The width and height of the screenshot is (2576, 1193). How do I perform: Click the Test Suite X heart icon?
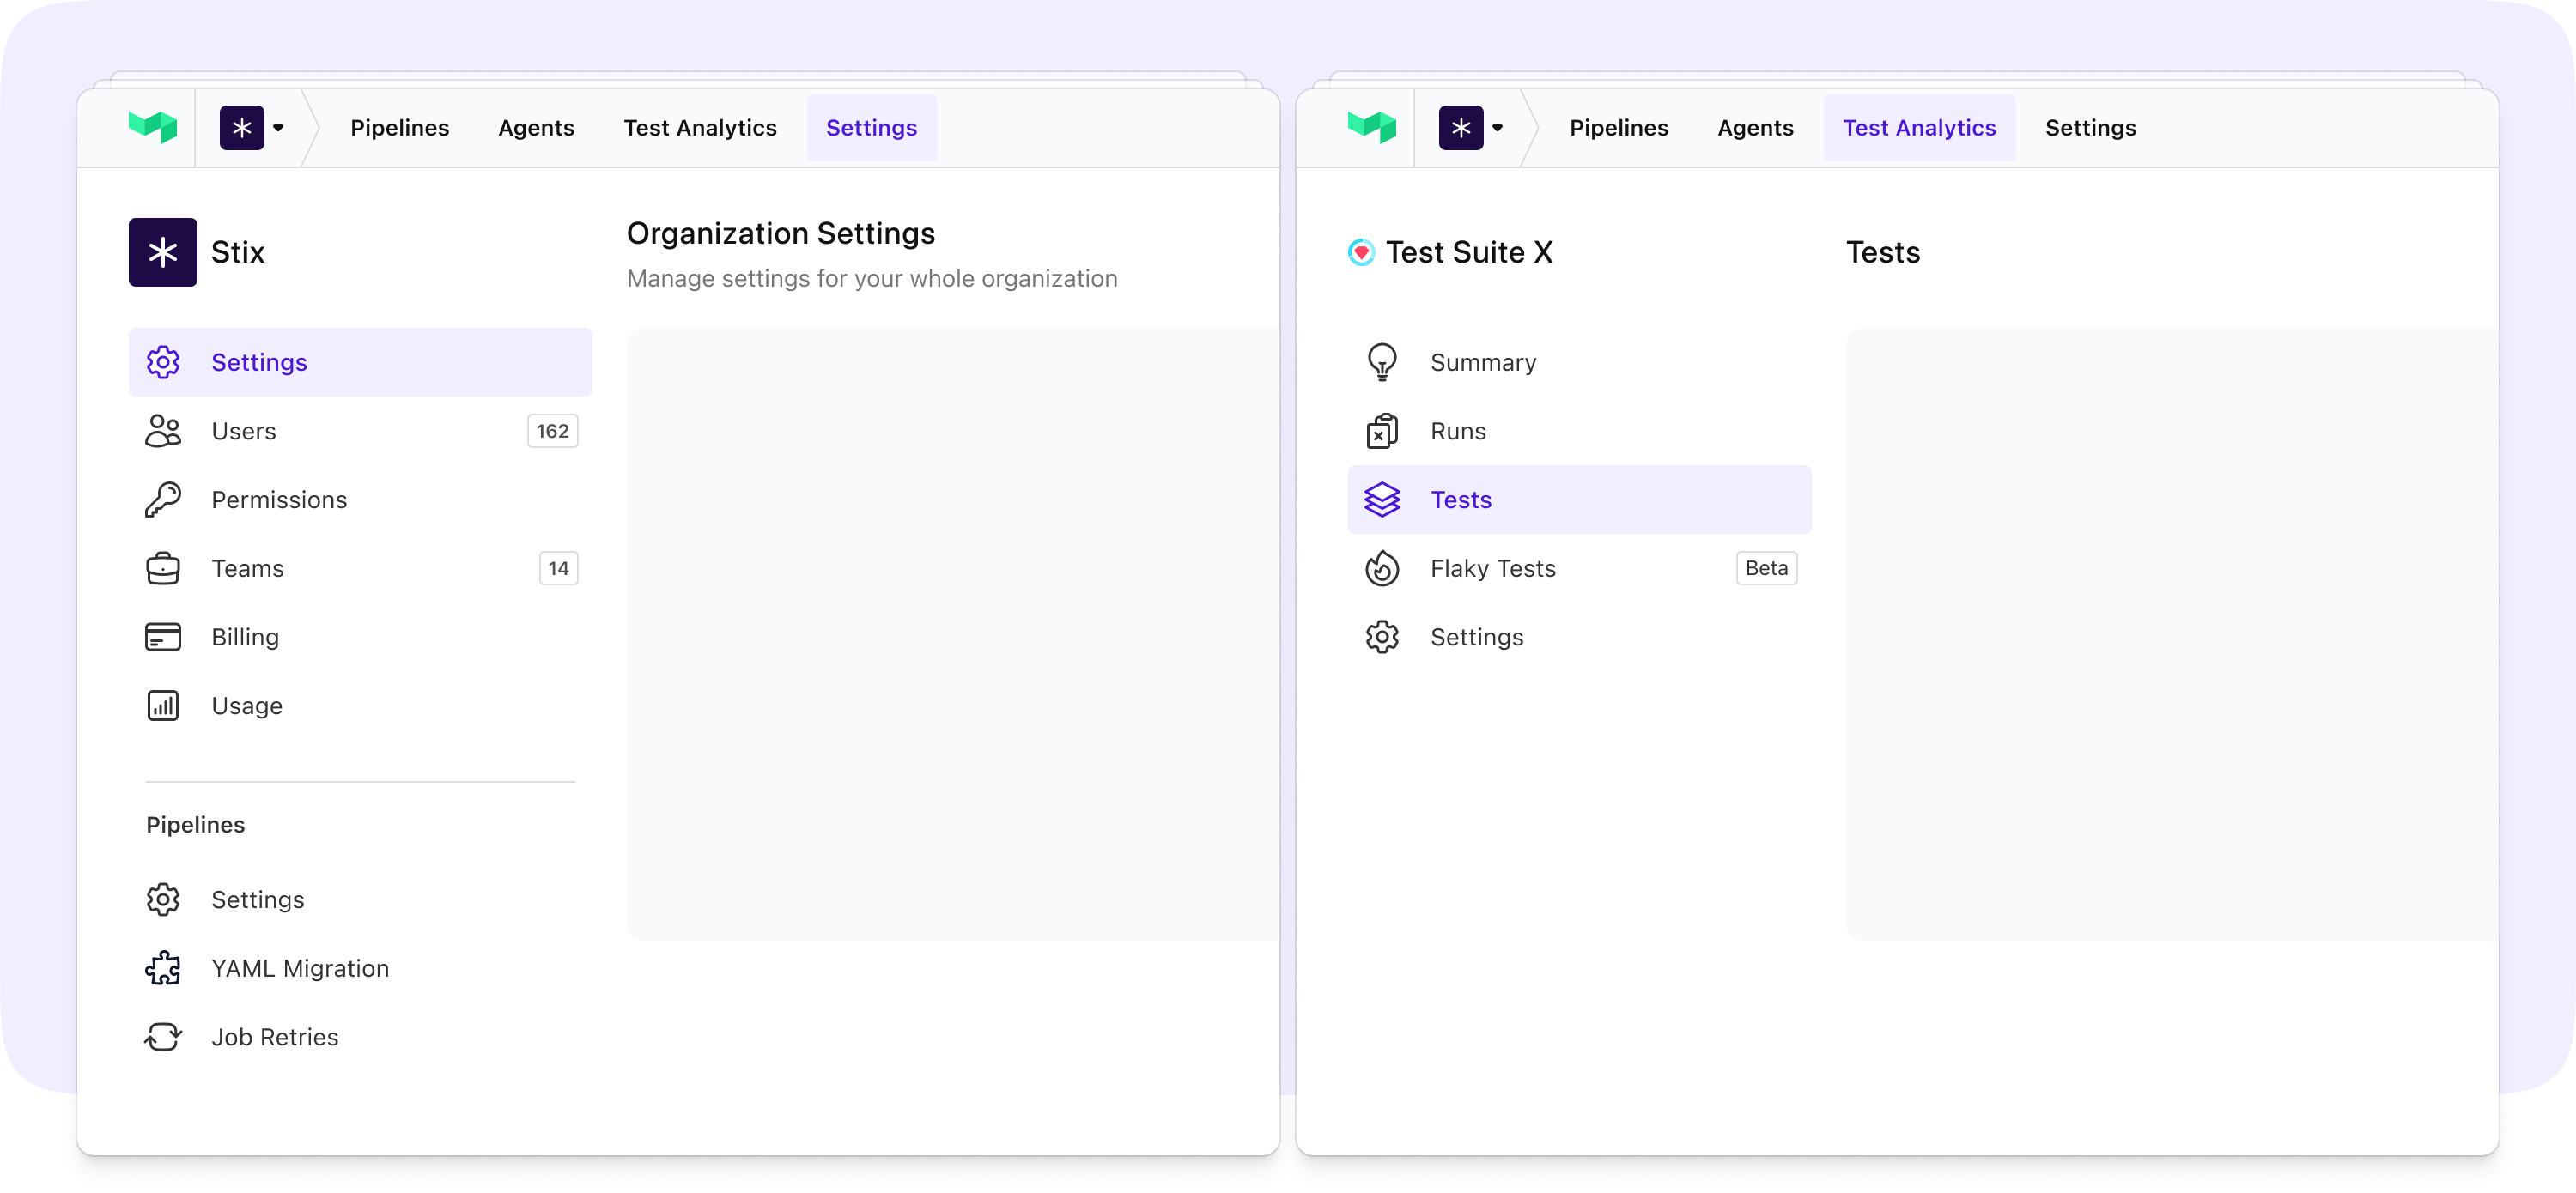point(1361,251)
